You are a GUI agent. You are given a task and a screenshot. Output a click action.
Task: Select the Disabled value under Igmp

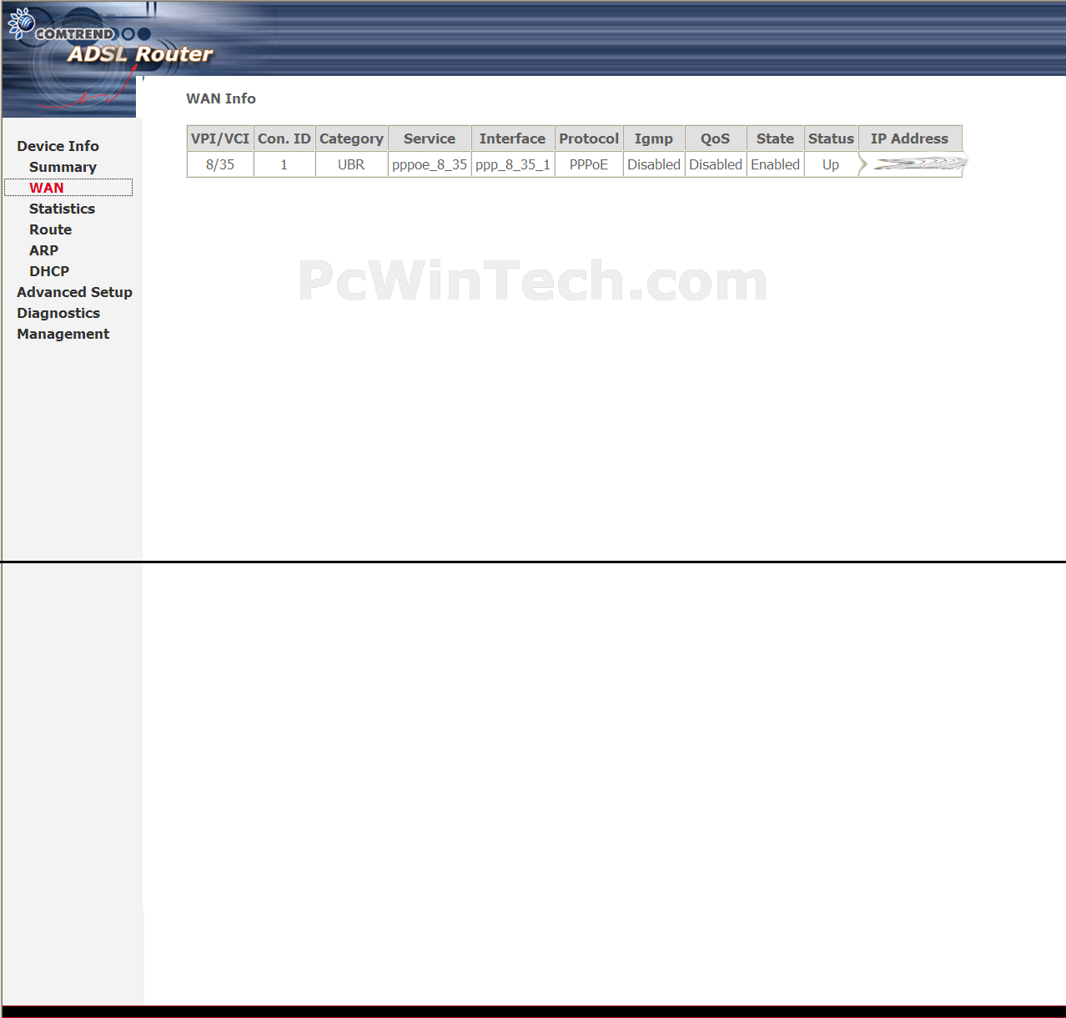point(654,164)
